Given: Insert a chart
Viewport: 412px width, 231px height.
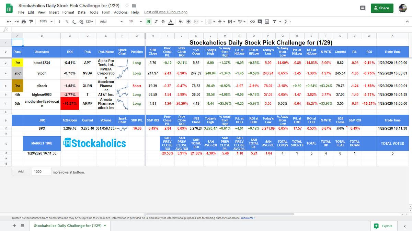Looking at the screenshot, I should (x=267, y=22).
